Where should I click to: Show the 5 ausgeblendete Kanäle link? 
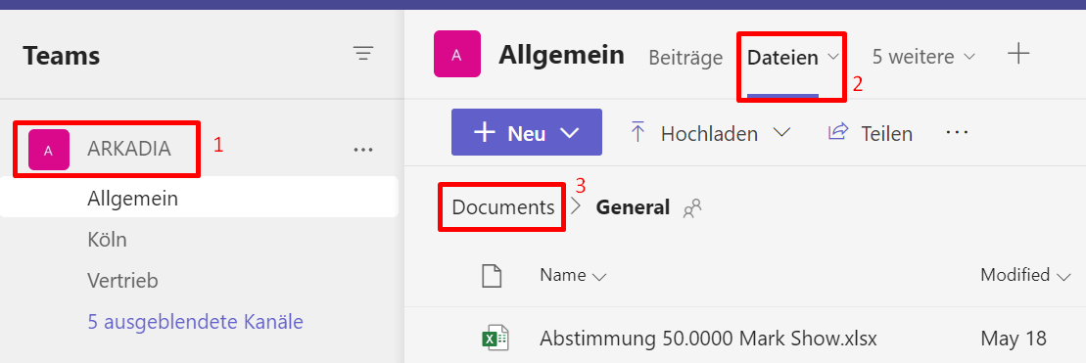click(195, 322)
